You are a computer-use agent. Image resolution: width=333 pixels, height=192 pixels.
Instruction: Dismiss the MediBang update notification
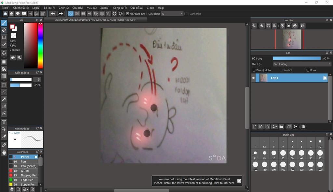pyautogui.click(x=239, y=181)
